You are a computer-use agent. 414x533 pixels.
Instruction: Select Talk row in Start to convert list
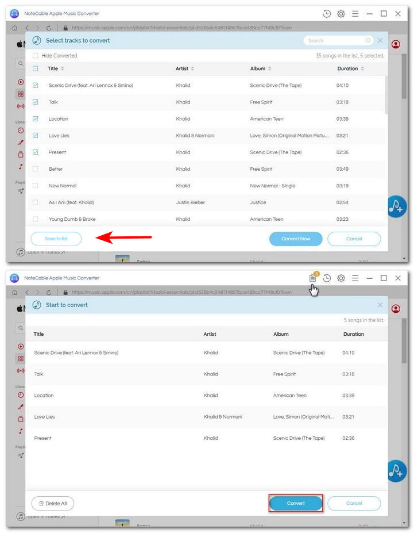(207, 374)
